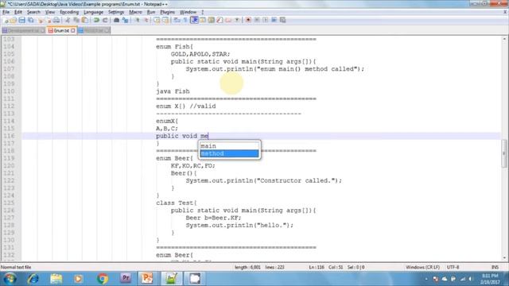Click the Zoom In toolbar icon
Image resolution: width=509 pixels, height=286 pixels.
pyautogui.click(x=138, y=20)
